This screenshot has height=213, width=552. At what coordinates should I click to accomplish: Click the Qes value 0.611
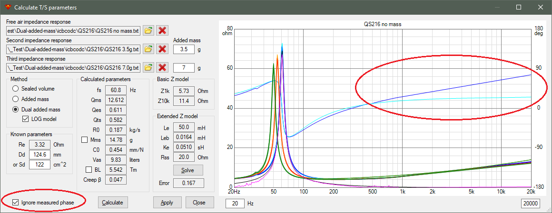tap(116, 110)
